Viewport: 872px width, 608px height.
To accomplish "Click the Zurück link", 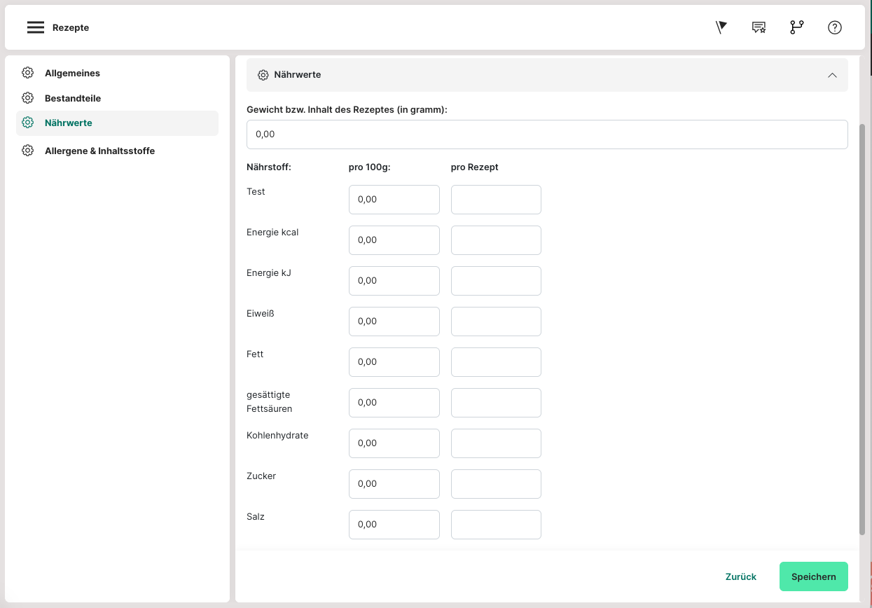I will (x=740, y=576).
